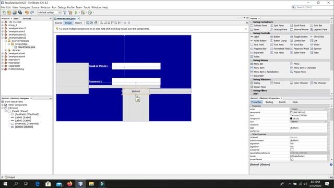Pick Label from the Palette

click(x=255, y=37)
